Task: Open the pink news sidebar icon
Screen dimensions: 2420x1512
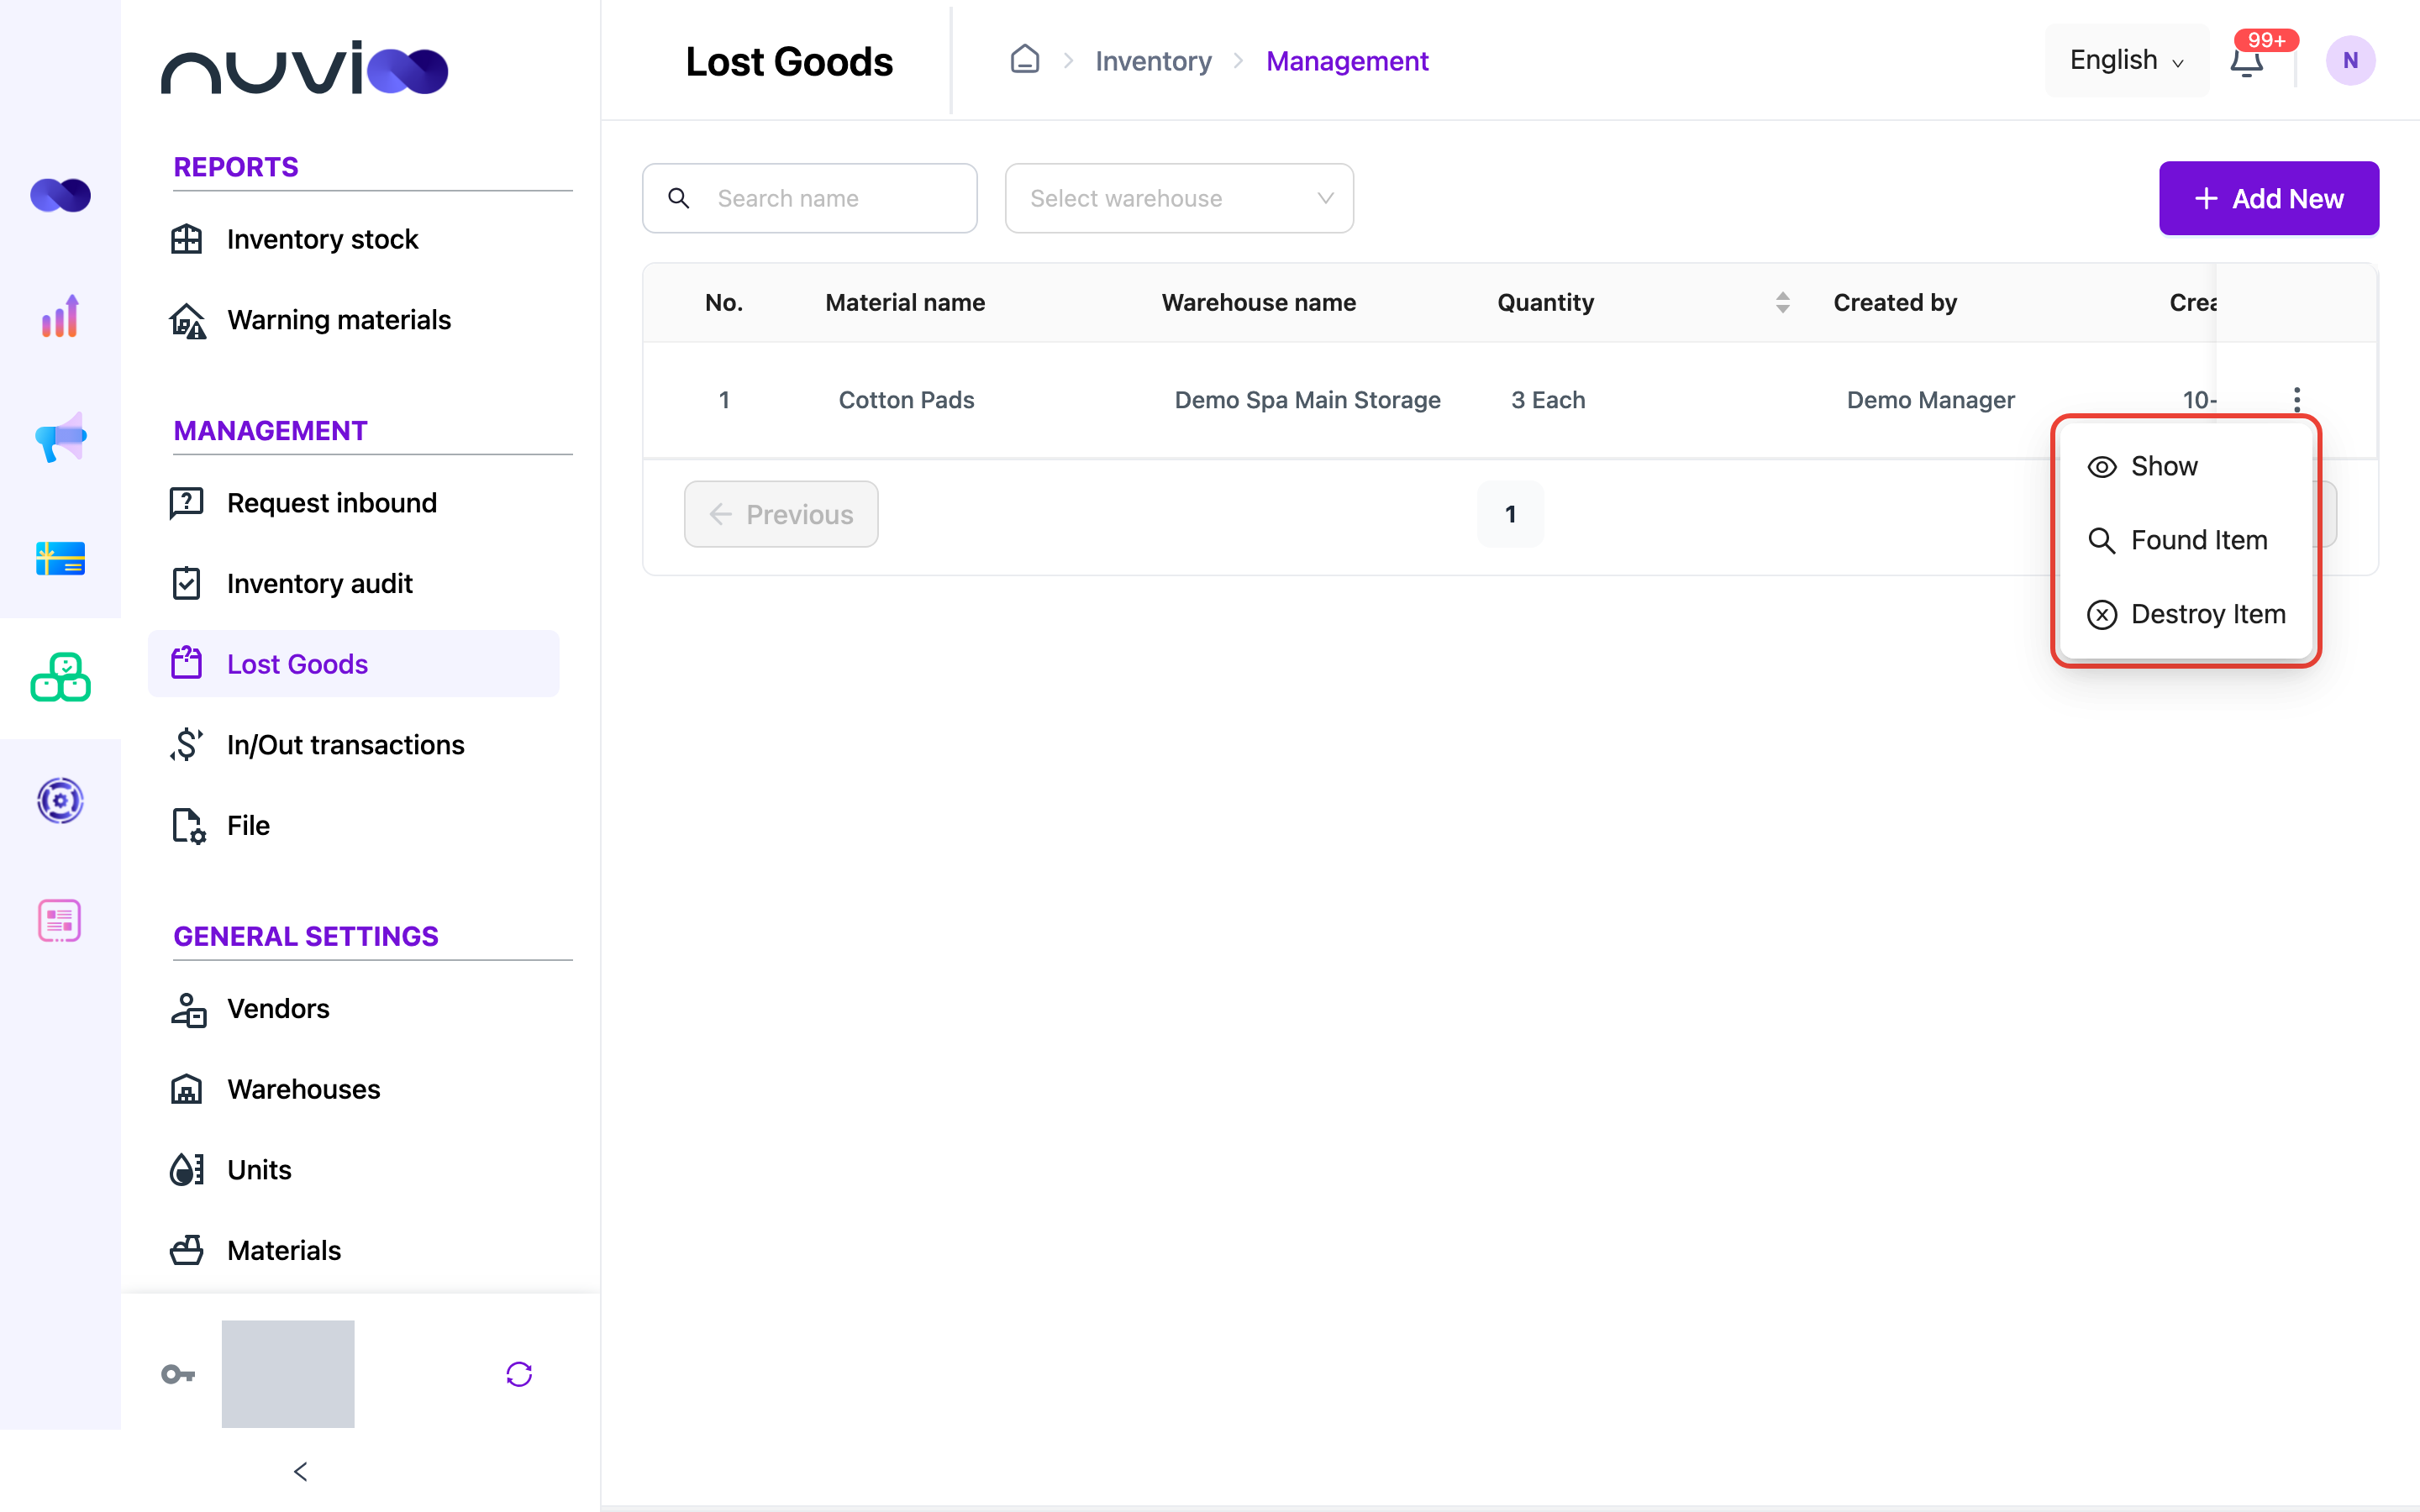Action: pos(60,920)
